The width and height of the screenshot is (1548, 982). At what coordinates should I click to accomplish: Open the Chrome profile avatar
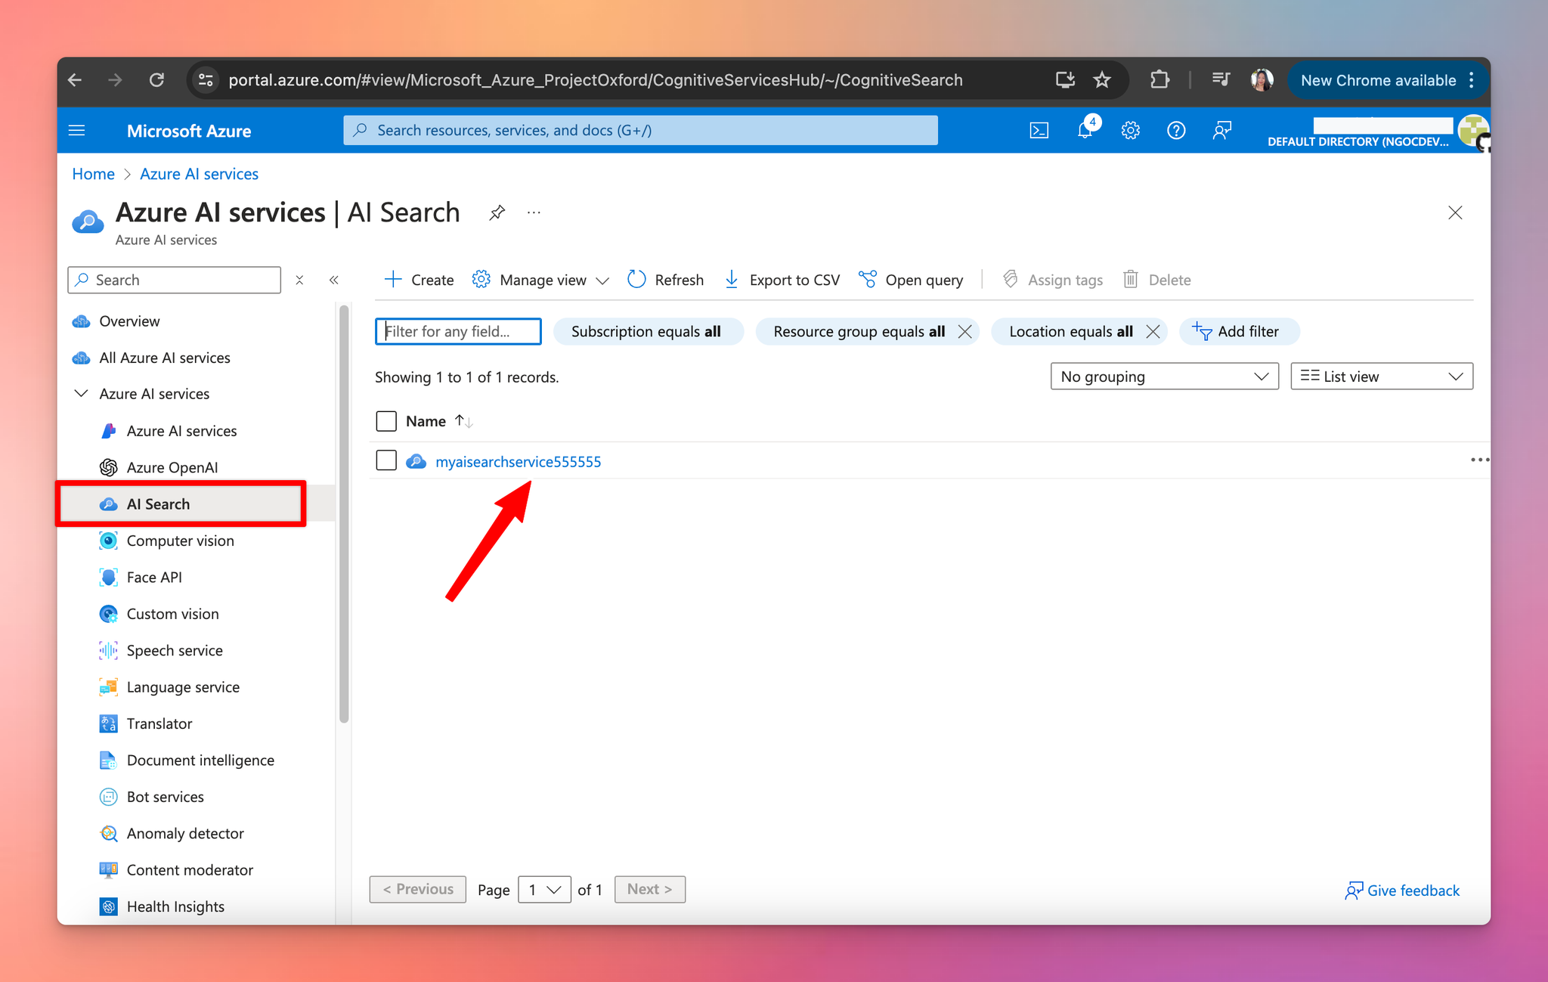point(1262,80)
